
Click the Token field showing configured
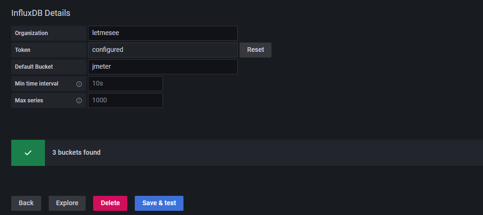coord(163,50)
